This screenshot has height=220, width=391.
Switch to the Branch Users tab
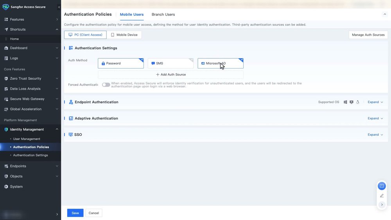[163, 14]
